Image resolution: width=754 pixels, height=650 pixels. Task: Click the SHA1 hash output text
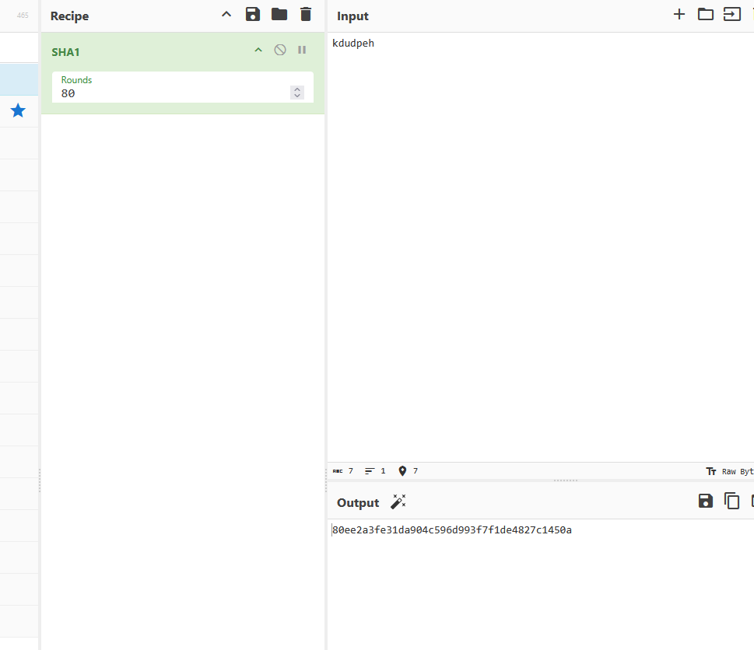pos(452,530)
